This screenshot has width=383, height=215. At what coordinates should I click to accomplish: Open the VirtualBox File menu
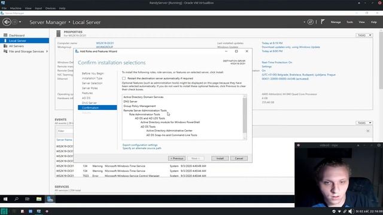[4, 8]
